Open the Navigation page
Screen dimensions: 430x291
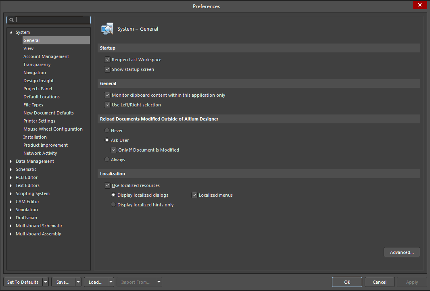coord(35,73)
